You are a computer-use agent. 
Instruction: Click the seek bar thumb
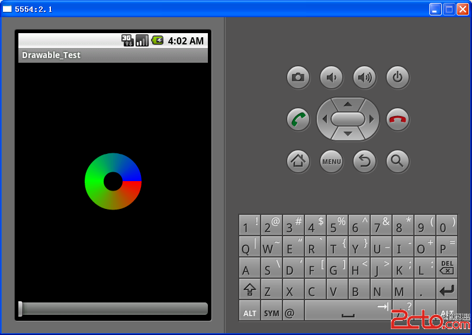[21, 308]
